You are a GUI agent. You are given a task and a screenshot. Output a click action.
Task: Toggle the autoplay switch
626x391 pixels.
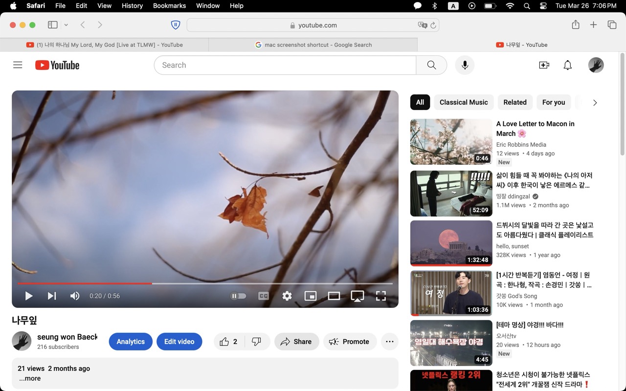tap(238, 296)
